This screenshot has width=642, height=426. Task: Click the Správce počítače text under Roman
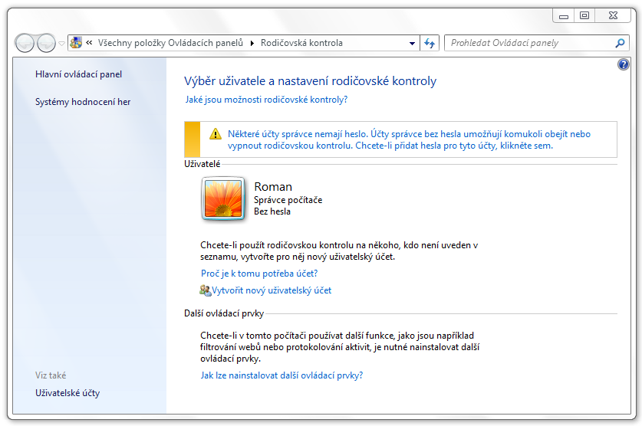pos(288,200)
